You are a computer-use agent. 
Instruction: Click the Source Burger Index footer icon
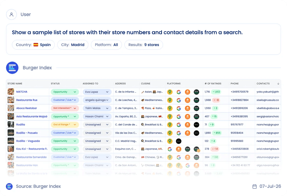[9, 186]
